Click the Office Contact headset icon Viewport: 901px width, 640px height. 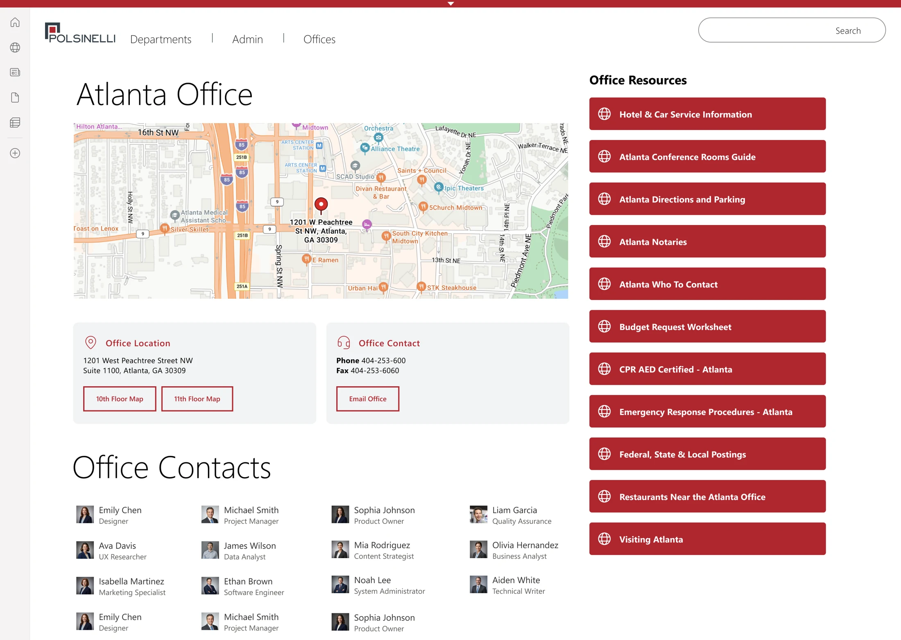[343, 343]
